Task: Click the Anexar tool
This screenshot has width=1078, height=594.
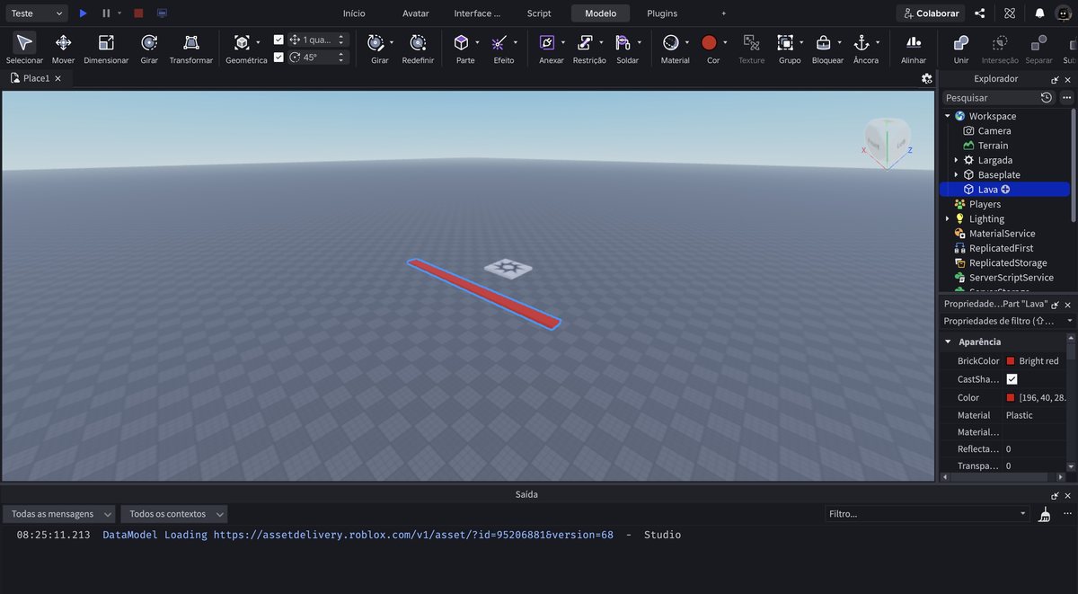Action: (x=546, y=42)
